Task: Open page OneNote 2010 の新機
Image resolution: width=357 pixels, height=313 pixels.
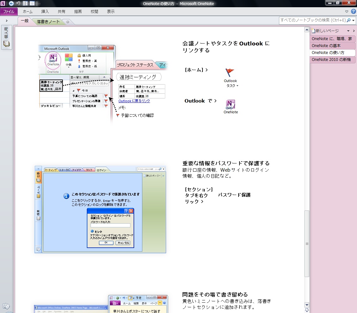Action: pos(332,60)
